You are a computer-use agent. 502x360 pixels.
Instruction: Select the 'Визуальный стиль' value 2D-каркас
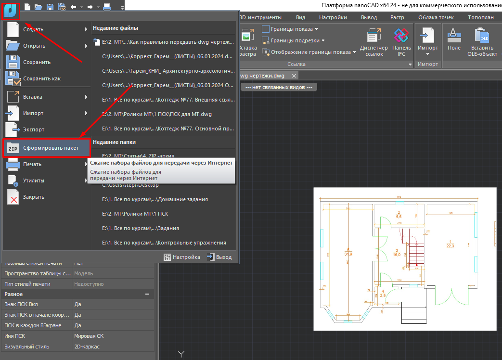(x=114, y=347)
